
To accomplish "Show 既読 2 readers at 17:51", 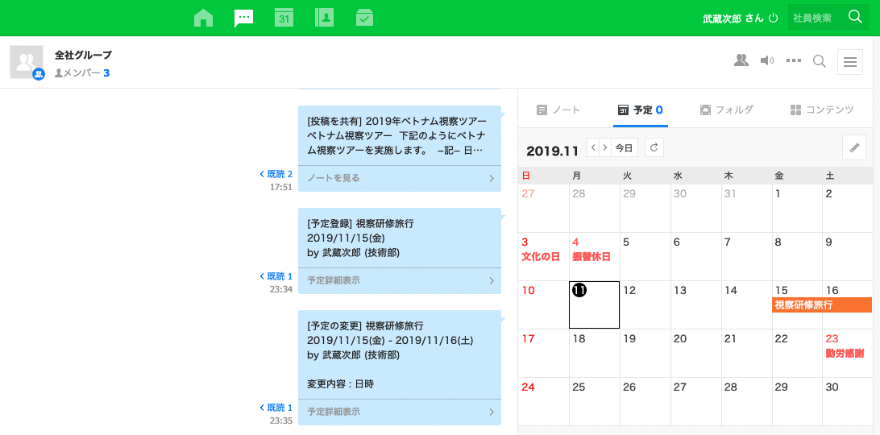I will (276, 175).
